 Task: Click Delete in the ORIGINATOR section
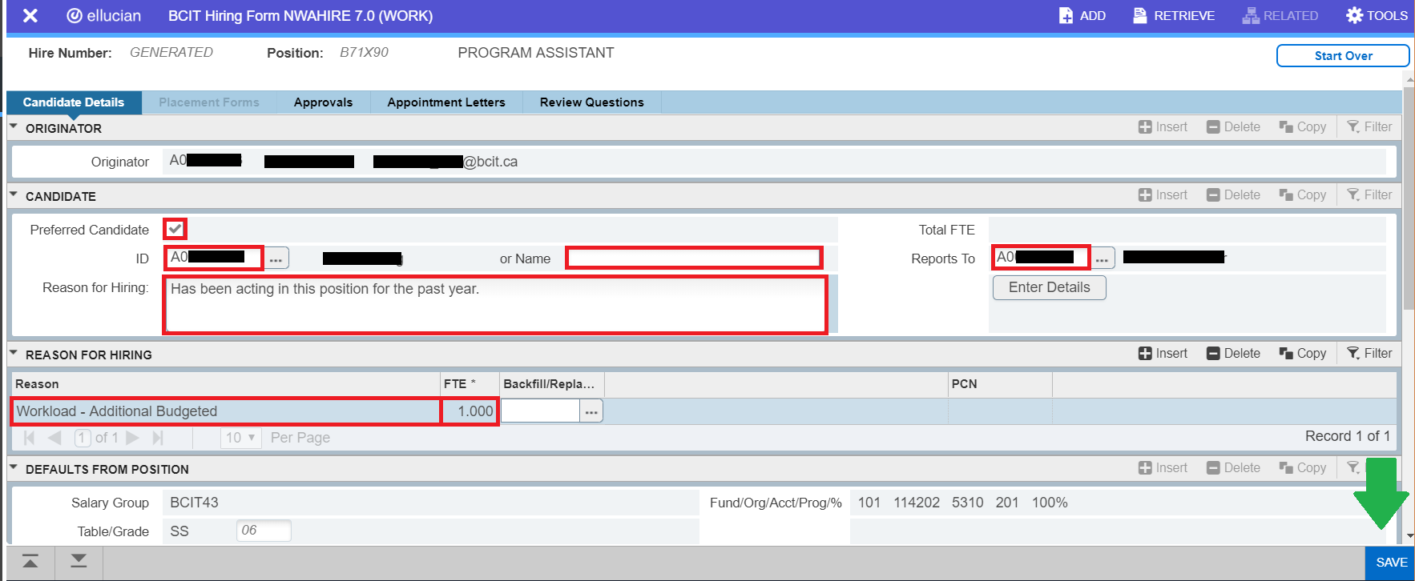[1233, 126]
